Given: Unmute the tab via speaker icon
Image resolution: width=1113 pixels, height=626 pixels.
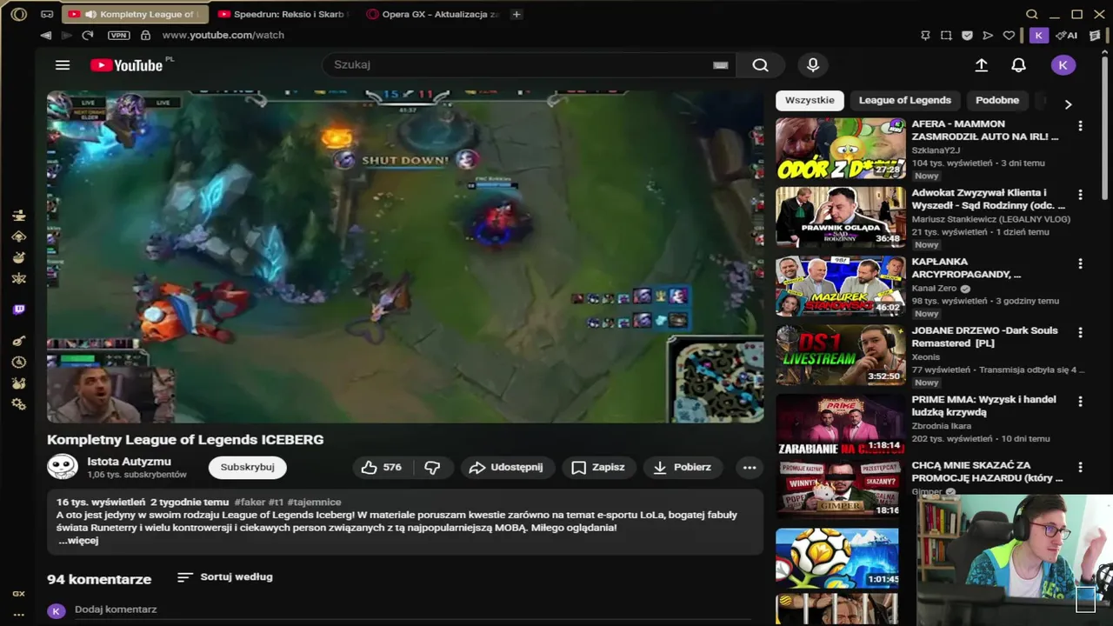Looking at the screenshot, I should pos(90,15).
